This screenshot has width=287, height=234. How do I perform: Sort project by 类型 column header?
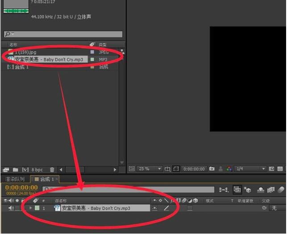102,45
